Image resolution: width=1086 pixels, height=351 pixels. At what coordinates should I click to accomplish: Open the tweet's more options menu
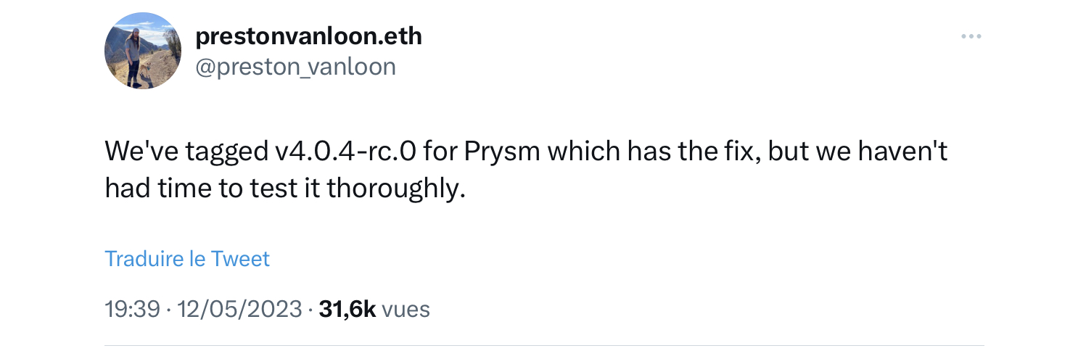coord(971,36)
